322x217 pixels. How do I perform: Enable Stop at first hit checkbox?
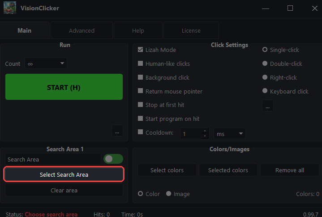(x=140, y=105)
